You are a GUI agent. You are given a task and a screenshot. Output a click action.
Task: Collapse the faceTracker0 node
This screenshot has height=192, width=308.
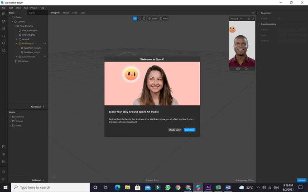tap(17, 43)
